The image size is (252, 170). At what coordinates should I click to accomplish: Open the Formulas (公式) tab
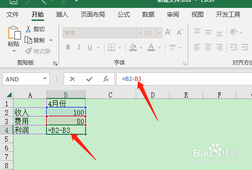tap(124, 14)
